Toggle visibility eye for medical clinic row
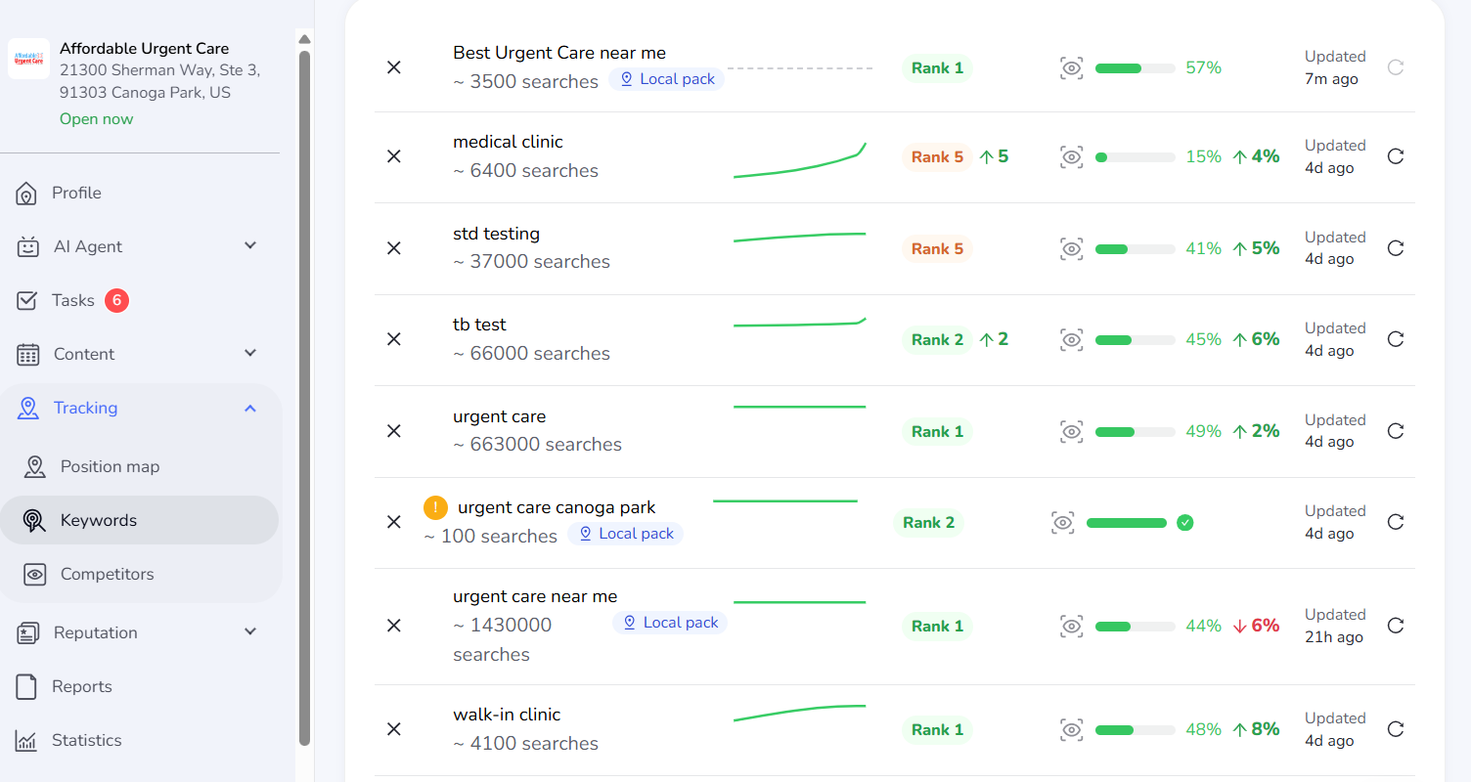This screenshot has height=782, width=1471. coord(1072,156)
